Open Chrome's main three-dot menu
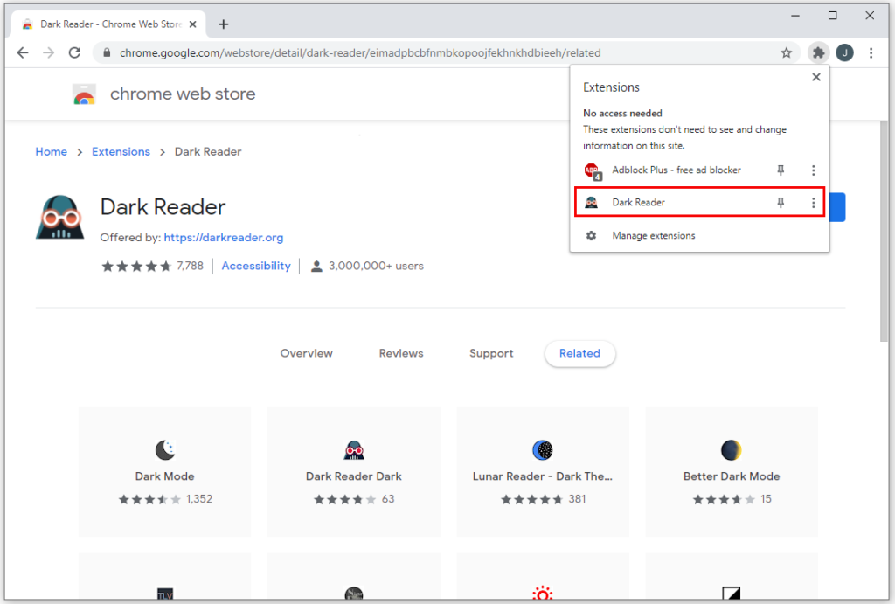Image resolution: width=895 pixels, height=604 pixels. coord(871,52)
